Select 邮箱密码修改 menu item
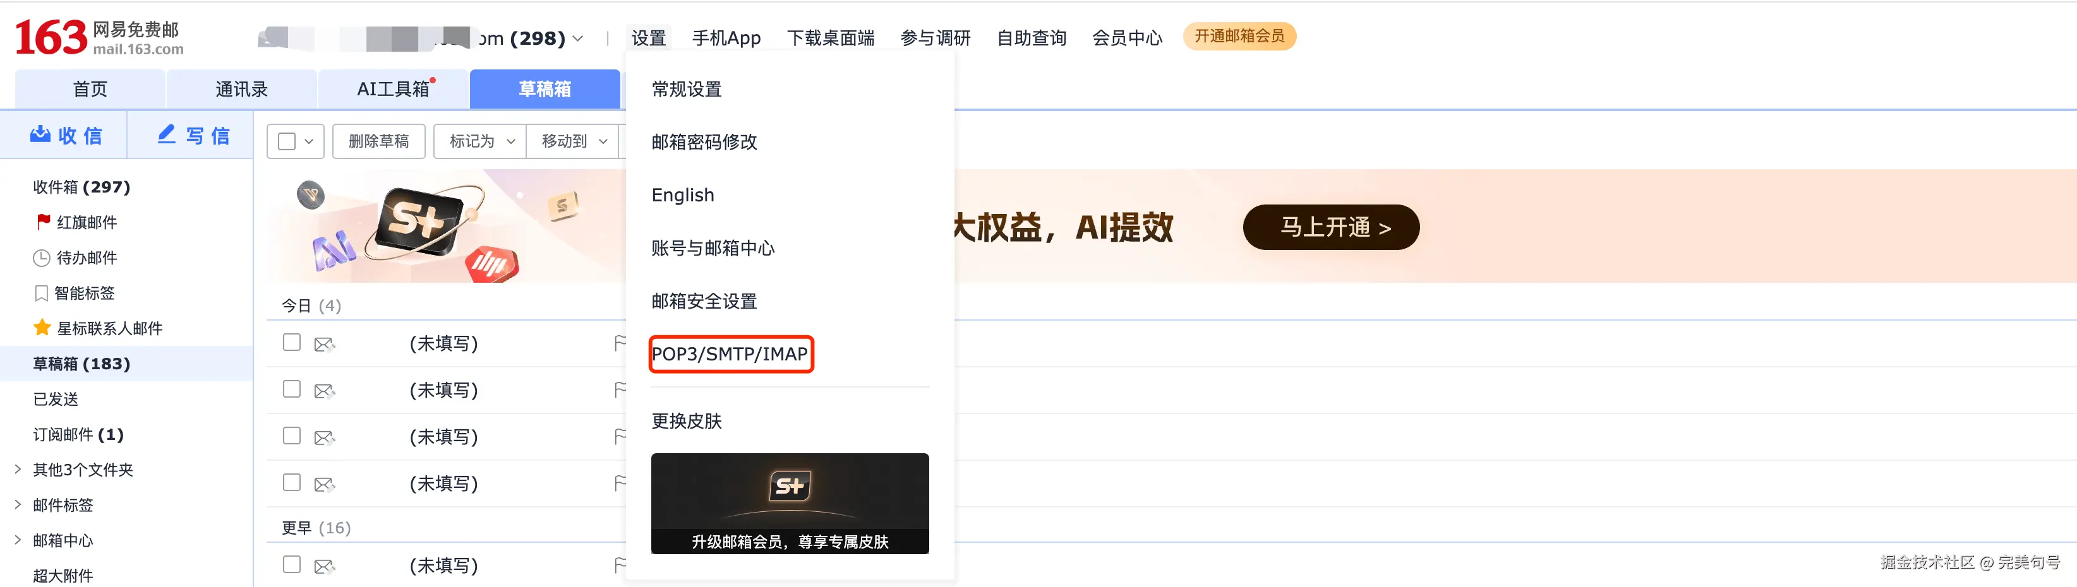The image size is (2077, 587). click(x=704, y=143)
